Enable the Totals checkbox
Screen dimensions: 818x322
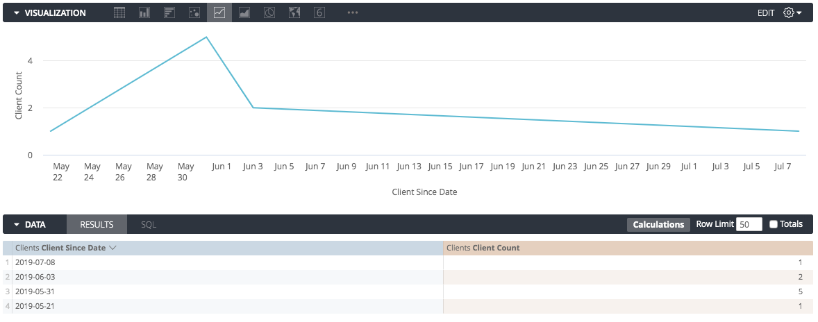(x=774, y=224)
